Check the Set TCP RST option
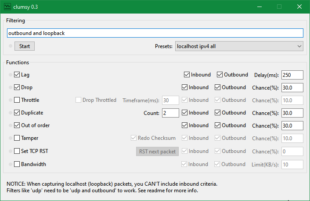This screenshot has width=310, height=201. [x=17, y=151]
